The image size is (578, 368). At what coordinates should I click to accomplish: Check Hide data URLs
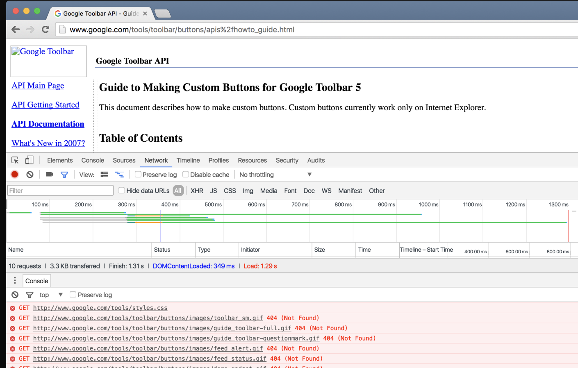tap(122, 190)
